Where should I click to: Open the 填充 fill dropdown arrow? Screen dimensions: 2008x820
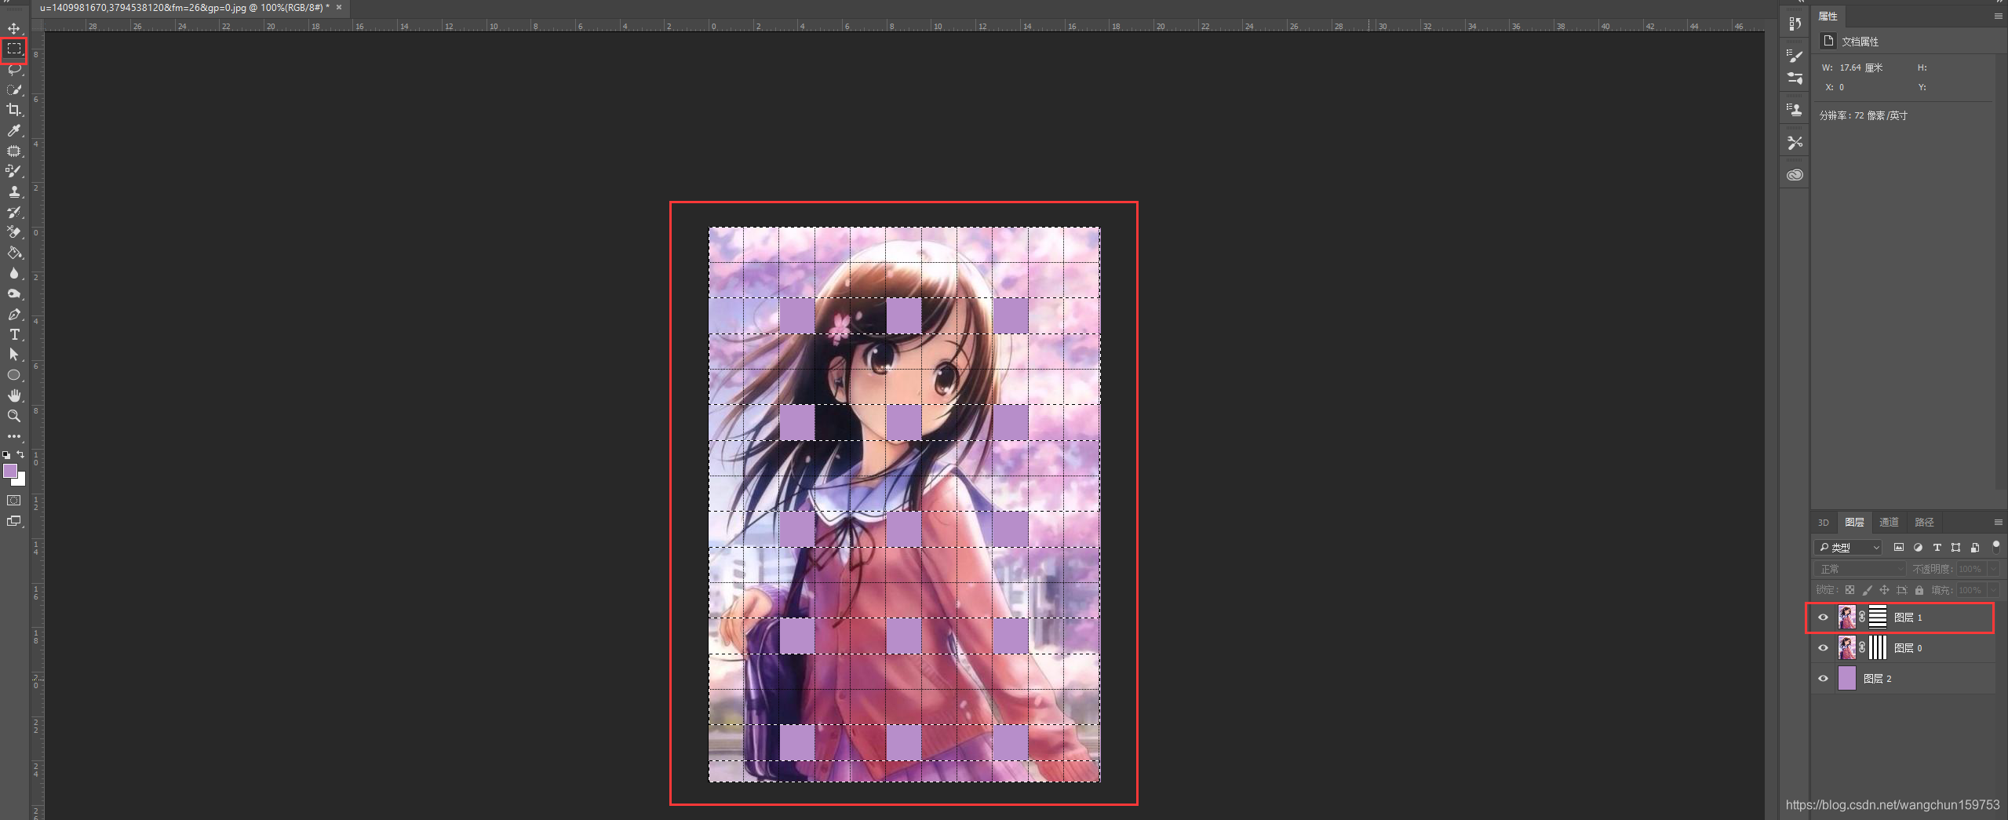pos(1994,590)
